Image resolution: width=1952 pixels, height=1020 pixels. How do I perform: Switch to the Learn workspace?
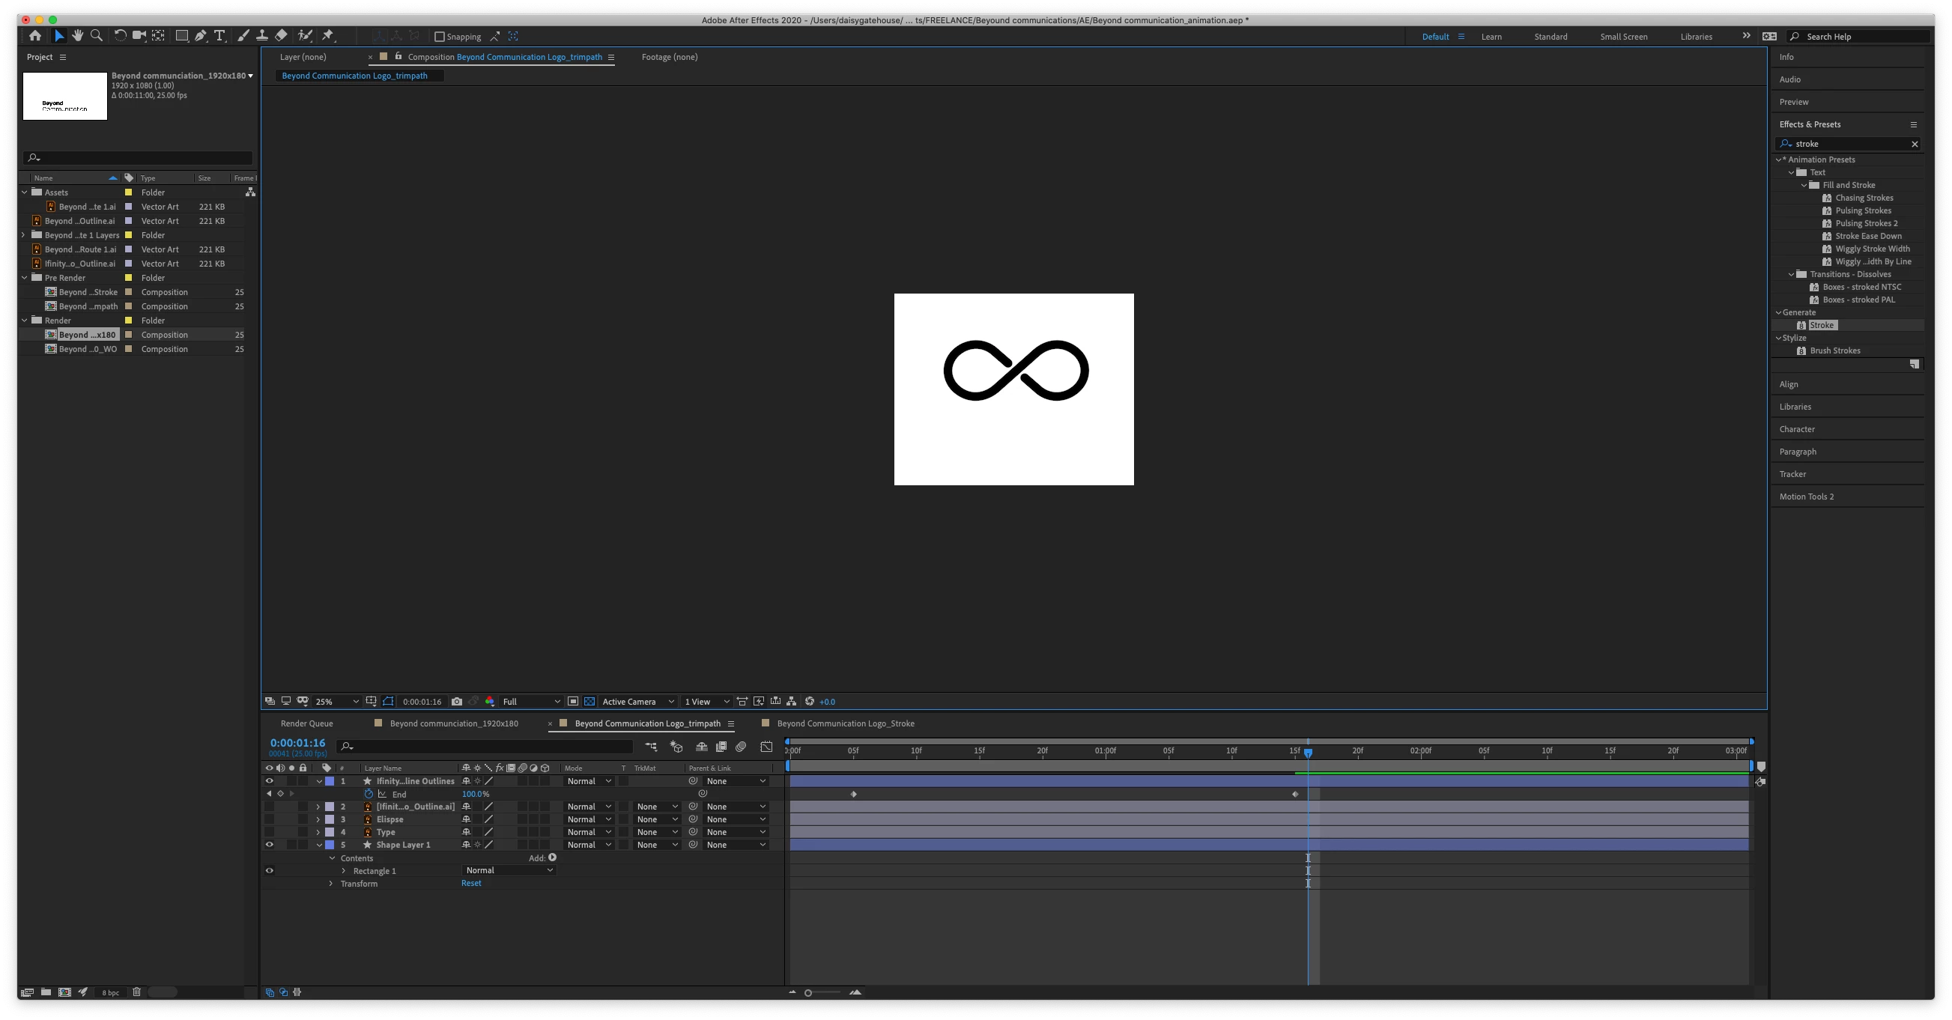point(1491,37)
